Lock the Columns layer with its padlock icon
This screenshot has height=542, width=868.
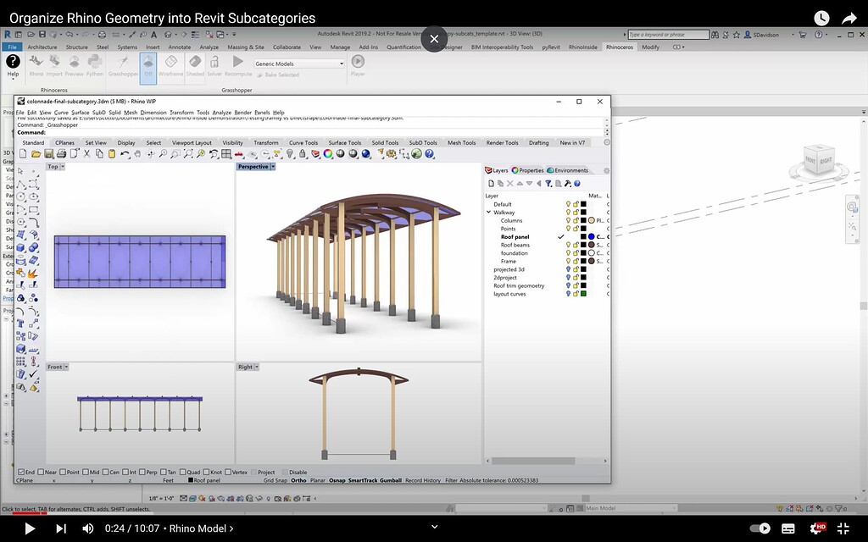(576, 221)
